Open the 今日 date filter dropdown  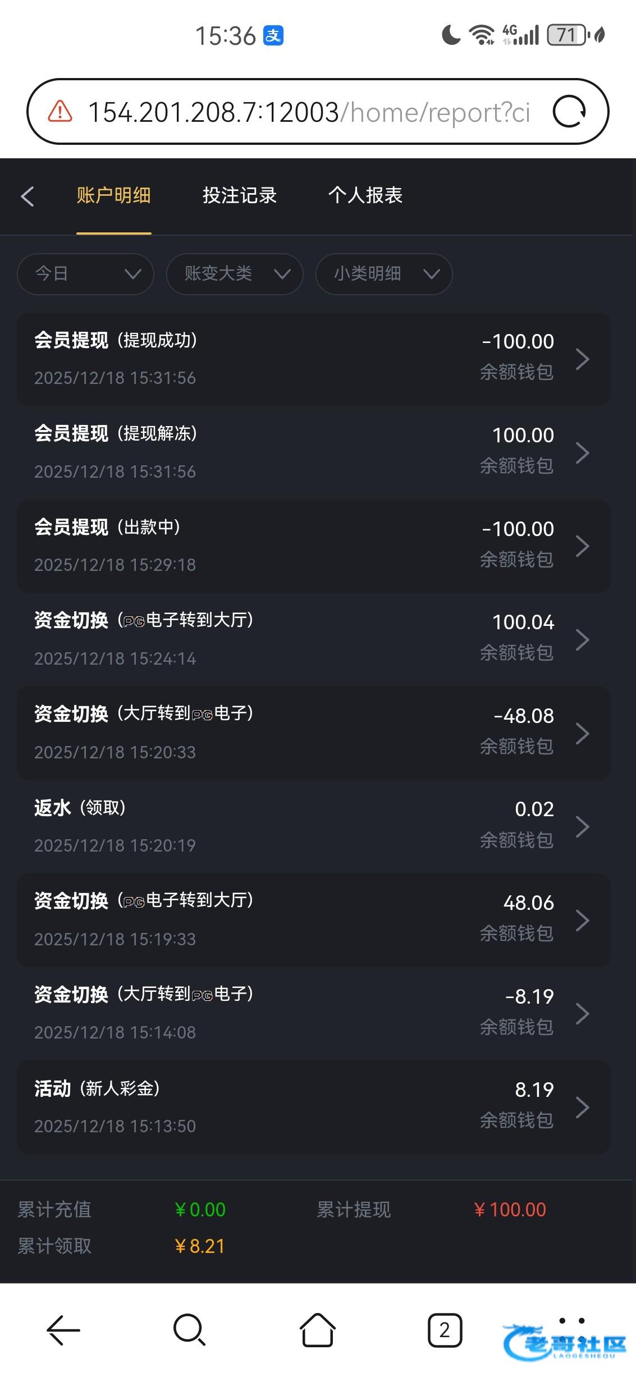coord(85,274)
